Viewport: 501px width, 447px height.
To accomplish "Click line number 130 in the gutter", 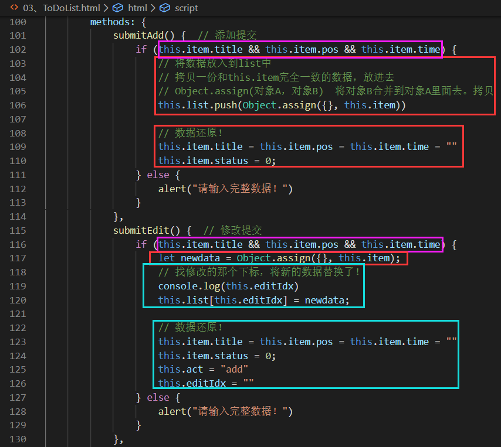I will pos(18,439).
